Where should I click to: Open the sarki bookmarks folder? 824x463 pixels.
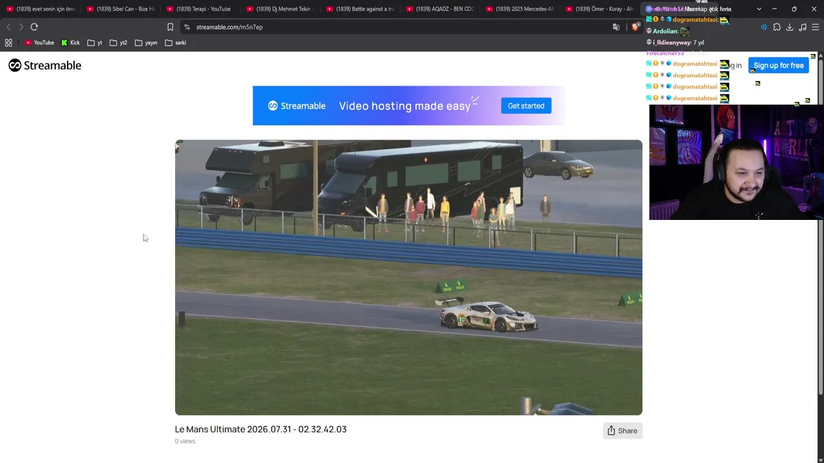(176, 43)
